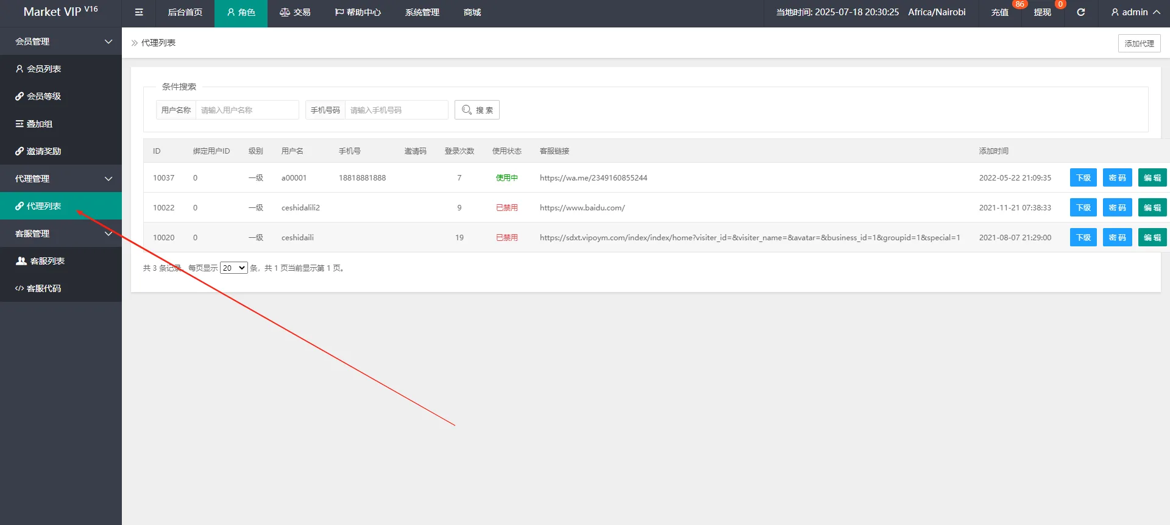Viewport: 1170px width, 525px height.
Task: Open 会员列表 in the sidebar
Action: coord(44,69)
